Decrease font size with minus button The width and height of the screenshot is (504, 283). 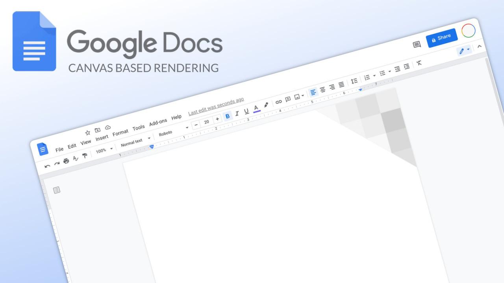click(197, 124)
